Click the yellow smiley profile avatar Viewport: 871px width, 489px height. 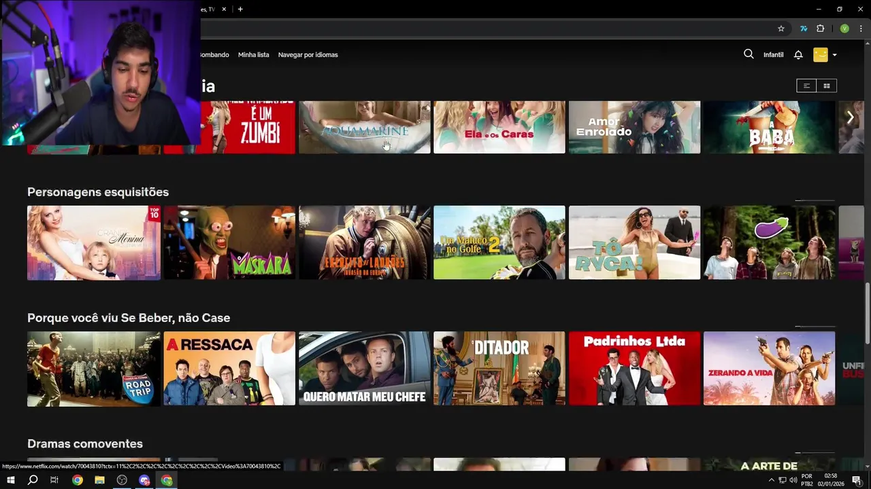(x=821, y=55)
